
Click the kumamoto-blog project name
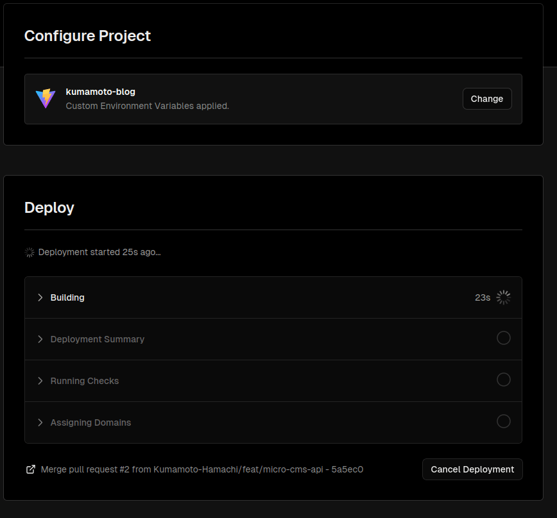[x=101, y=92]
